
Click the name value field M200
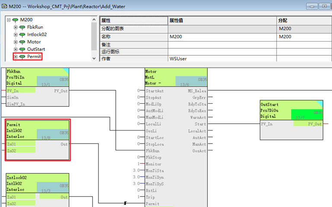click(222, 37)
